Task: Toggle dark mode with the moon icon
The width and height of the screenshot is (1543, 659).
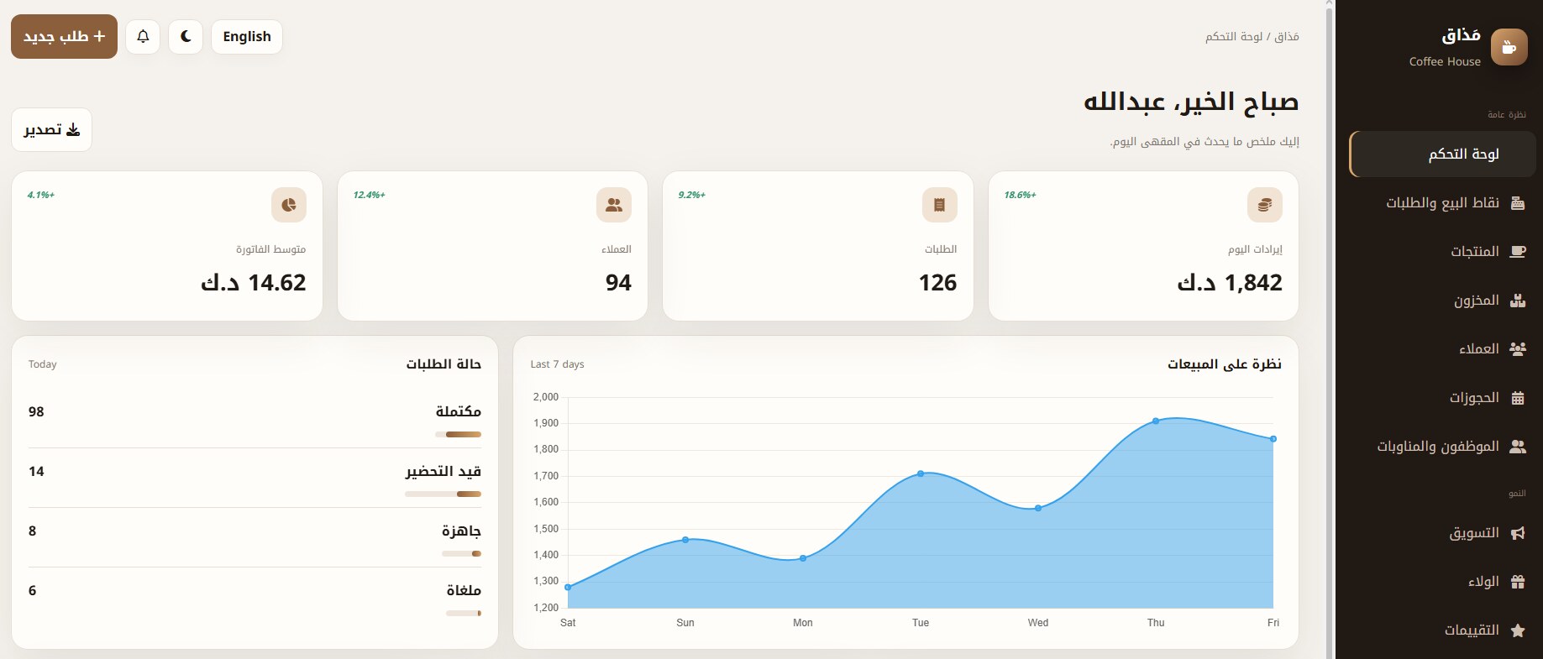Action: click(186, 37)
